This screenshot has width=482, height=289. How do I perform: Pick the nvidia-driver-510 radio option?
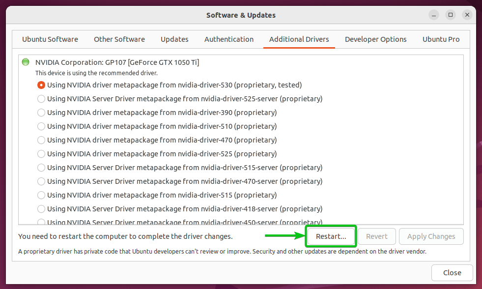coord(41,126)
